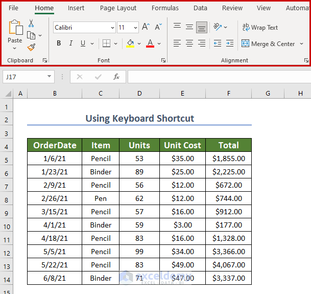
Task: Toggle Wrap Text on
Action: pos(260,28)
